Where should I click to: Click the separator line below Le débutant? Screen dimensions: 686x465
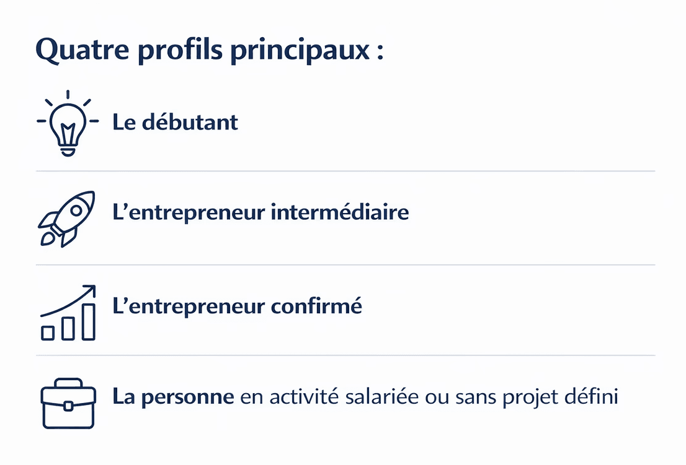pyautogui.click(x=345, y=171)
